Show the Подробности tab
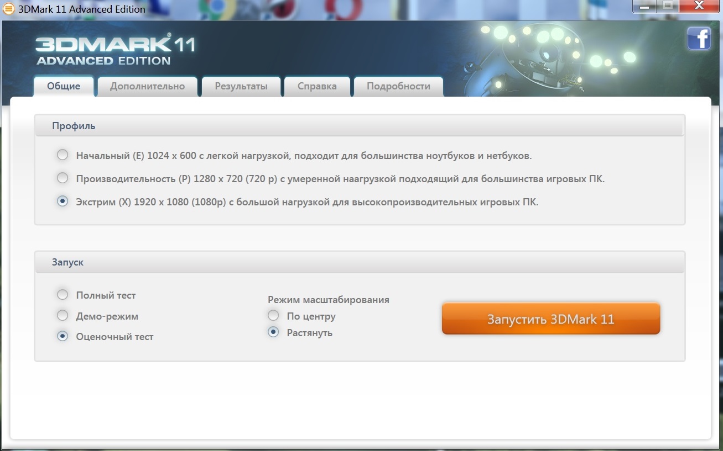Viewport: 723px width, 451px height. pyautogui.click(x=398, y=86)
